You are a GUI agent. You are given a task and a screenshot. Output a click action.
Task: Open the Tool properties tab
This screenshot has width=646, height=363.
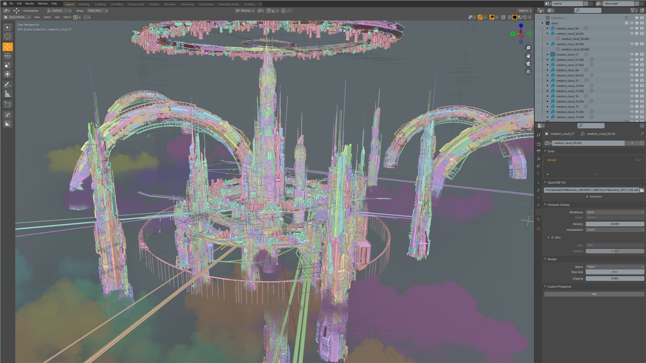coord(539,135)
